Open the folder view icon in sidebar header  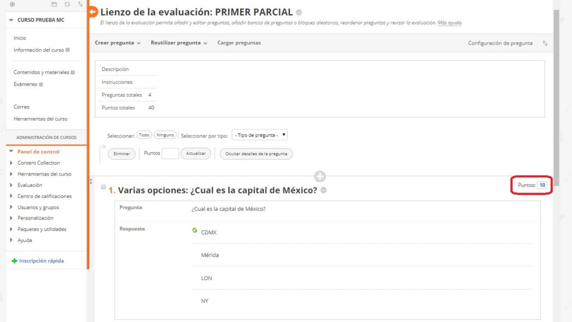click(54, 4)
